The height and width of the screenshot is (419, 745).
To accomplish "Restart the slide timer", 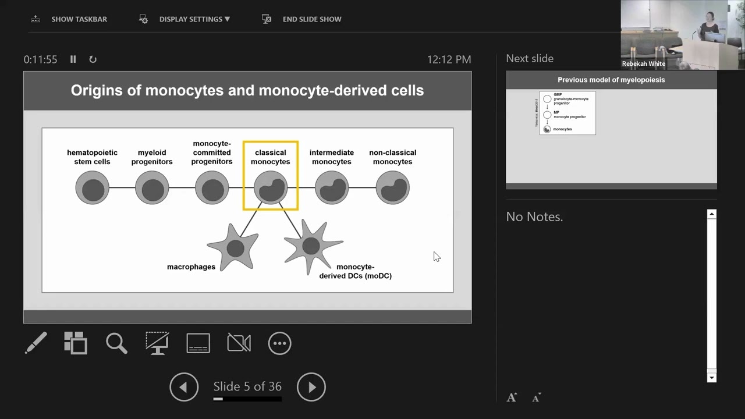I will (93, 59).
